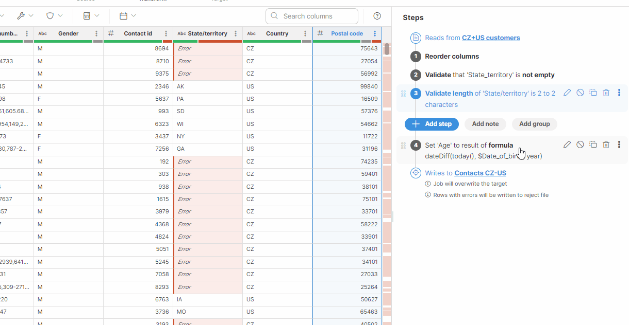Image resolution: width=629 pixels, height=325 pixels.
Task: Open the calendar date dropdown
Action: click(128, 16)
